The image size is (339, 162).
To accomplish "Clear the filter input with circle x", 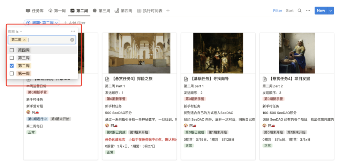I will pos(72,40).
